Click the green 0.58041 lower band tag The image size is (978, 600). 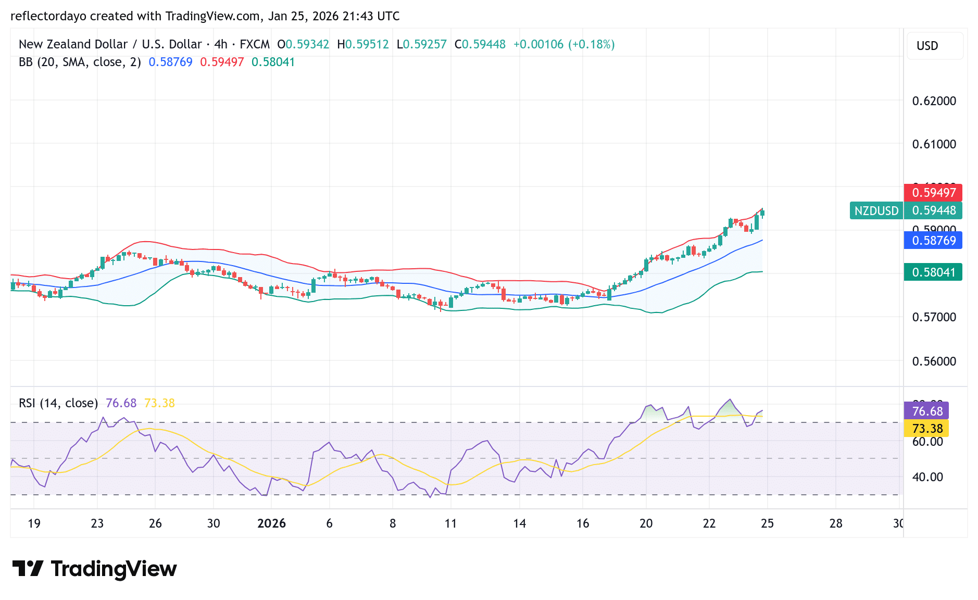click(x=933, y=272)
